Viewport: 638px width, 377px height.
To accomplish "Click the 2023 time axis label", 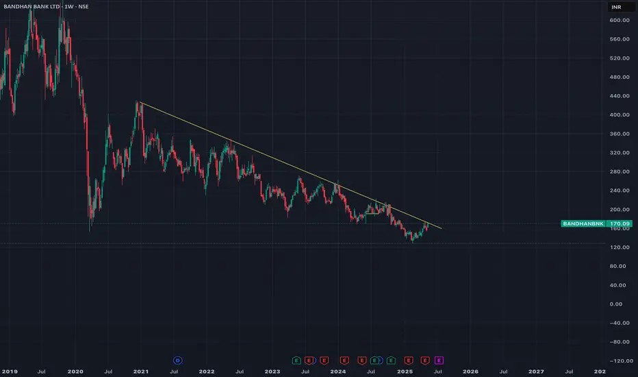I will [272, 372].
